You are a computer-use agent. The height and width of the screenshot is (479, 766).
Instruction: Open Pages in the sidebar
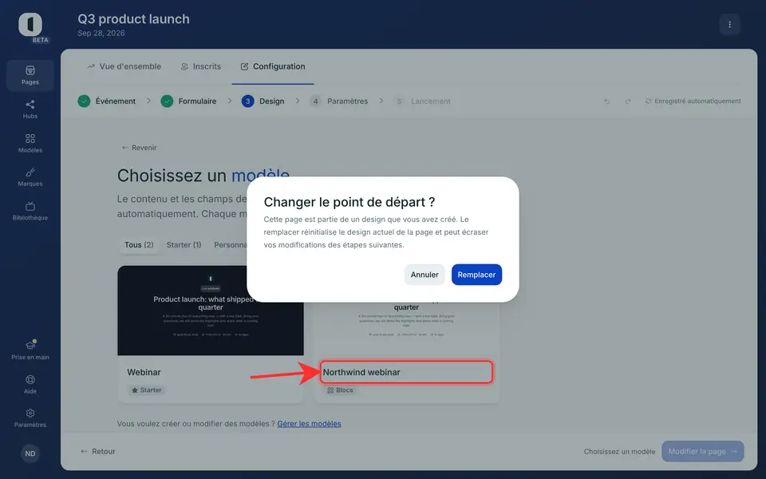click(30, 75)
